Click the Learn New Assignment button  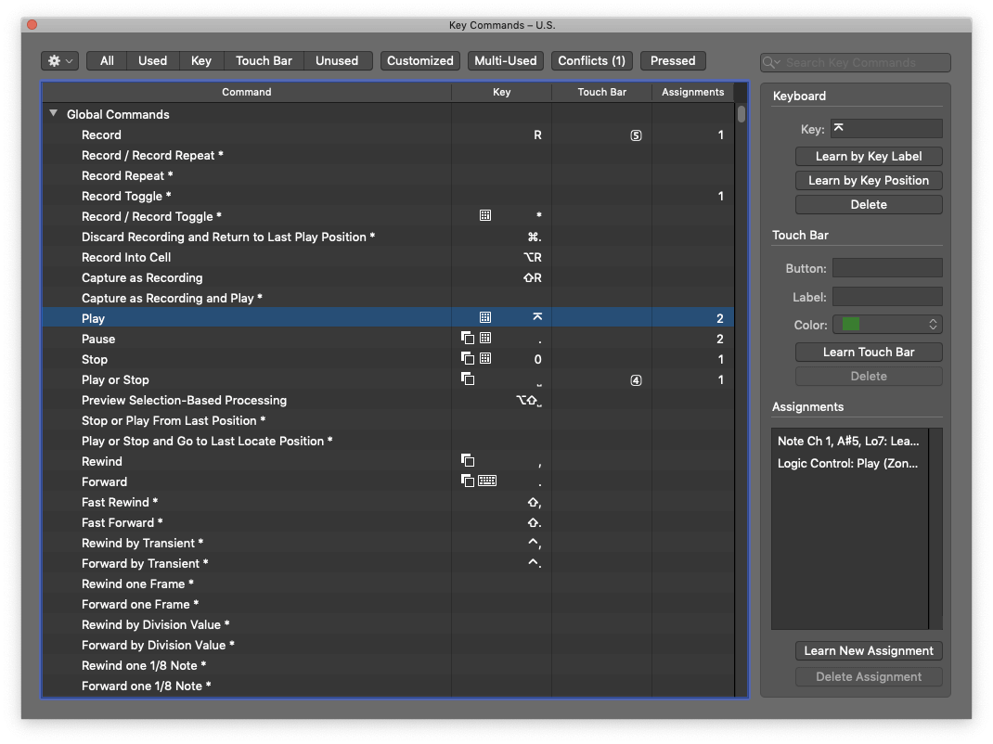(x=869, y=650)
